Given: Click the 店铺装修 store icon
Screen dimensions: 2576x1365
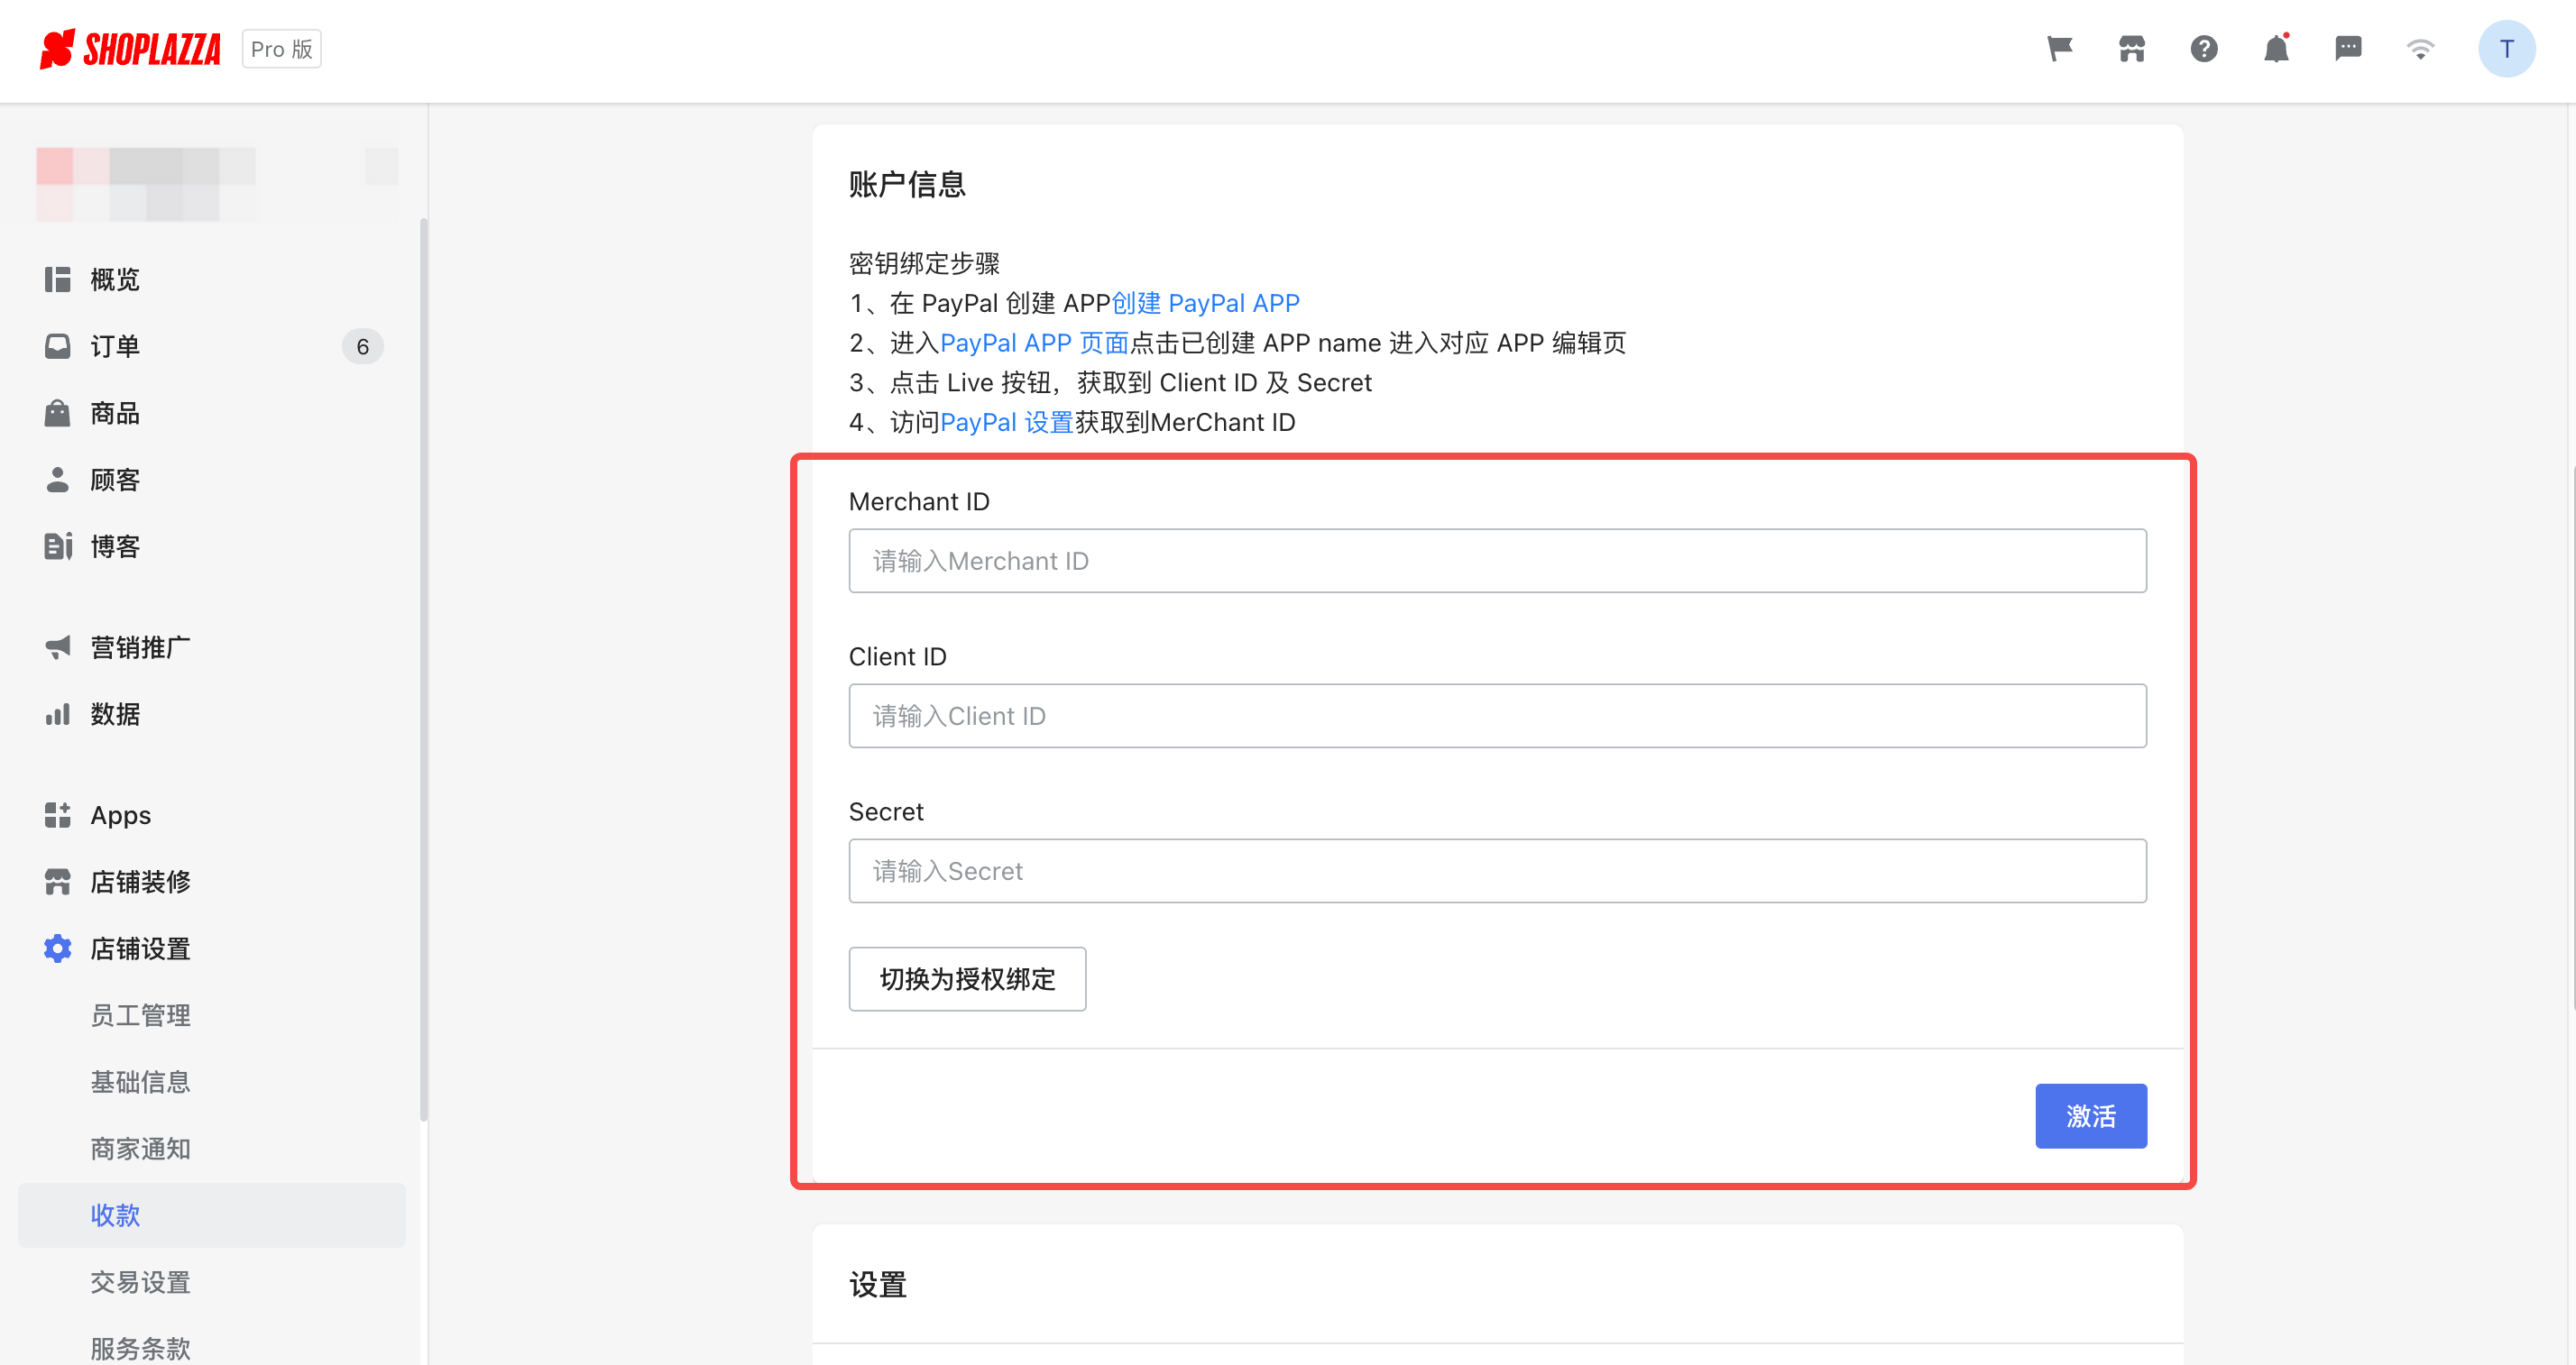Looking at the screenshot, I should click(57, 883).
